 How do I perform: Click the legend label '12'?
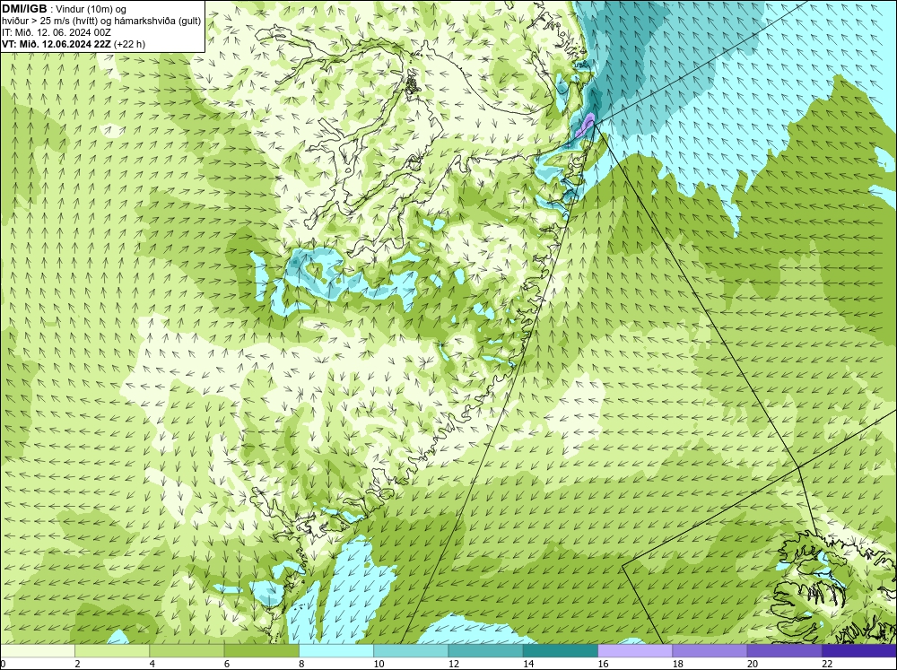pyautogui.click(x=454, y=664)
